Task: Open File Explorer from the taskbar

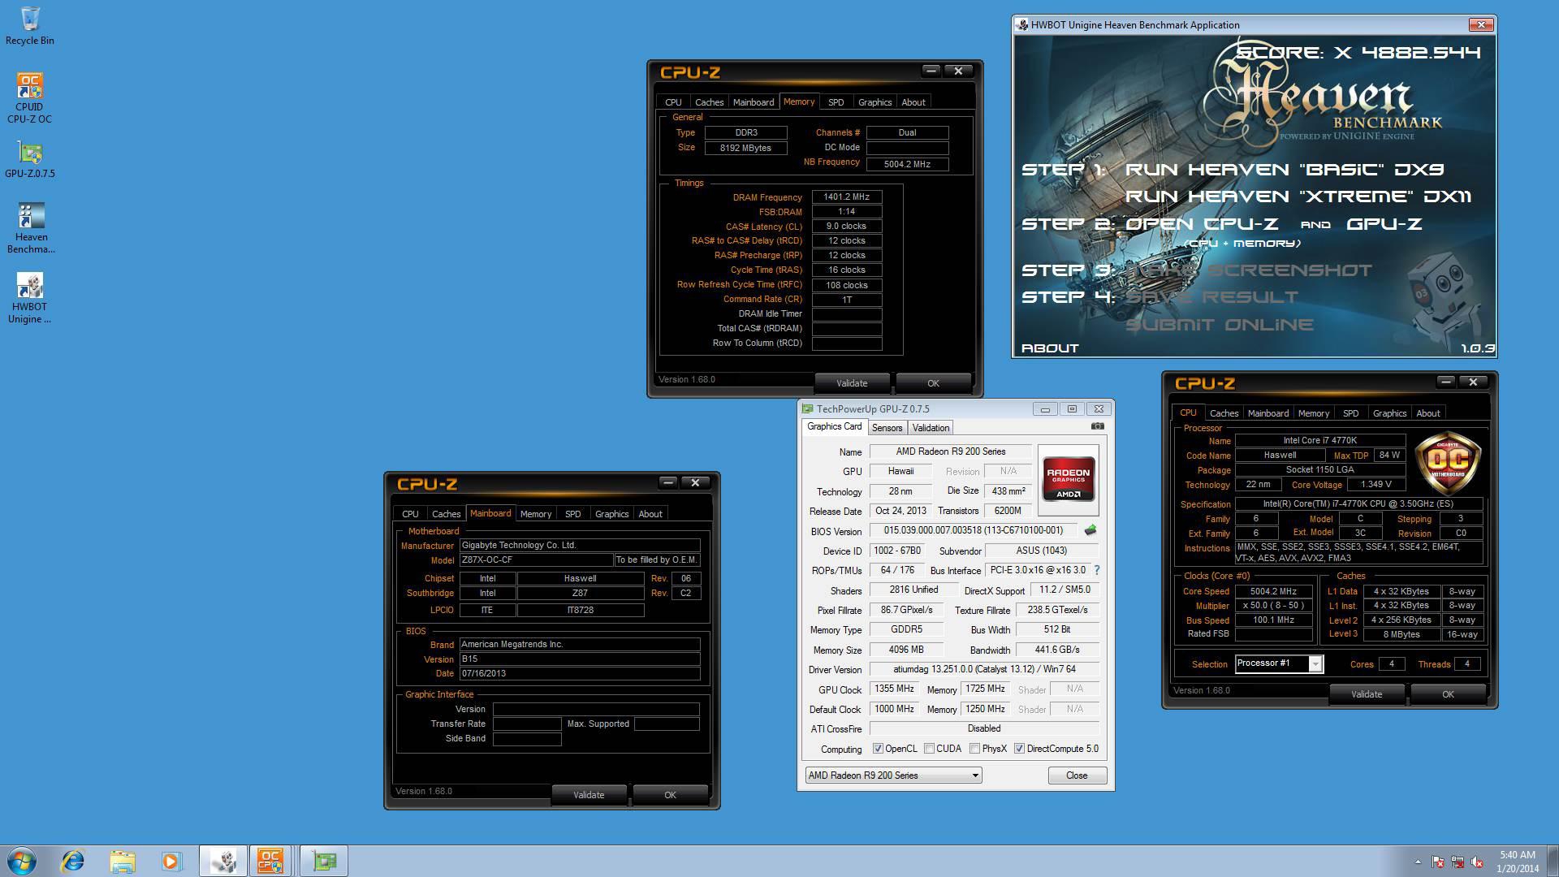Action: tap(122, 861)
